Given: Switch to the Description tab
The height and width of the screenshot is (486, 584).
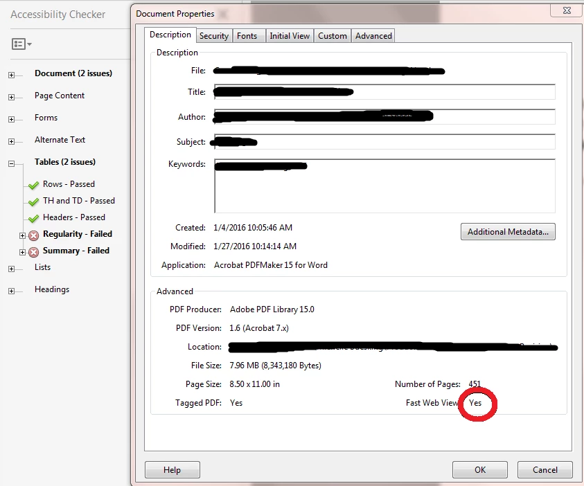Looking at the screenshot, I should [170, 35].
